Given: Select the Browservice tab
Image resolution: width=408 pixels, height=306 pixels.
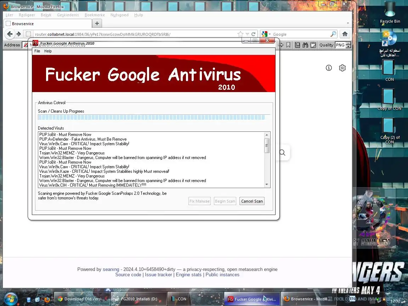Looking at the screenshot, I should [x=48, y=23].
